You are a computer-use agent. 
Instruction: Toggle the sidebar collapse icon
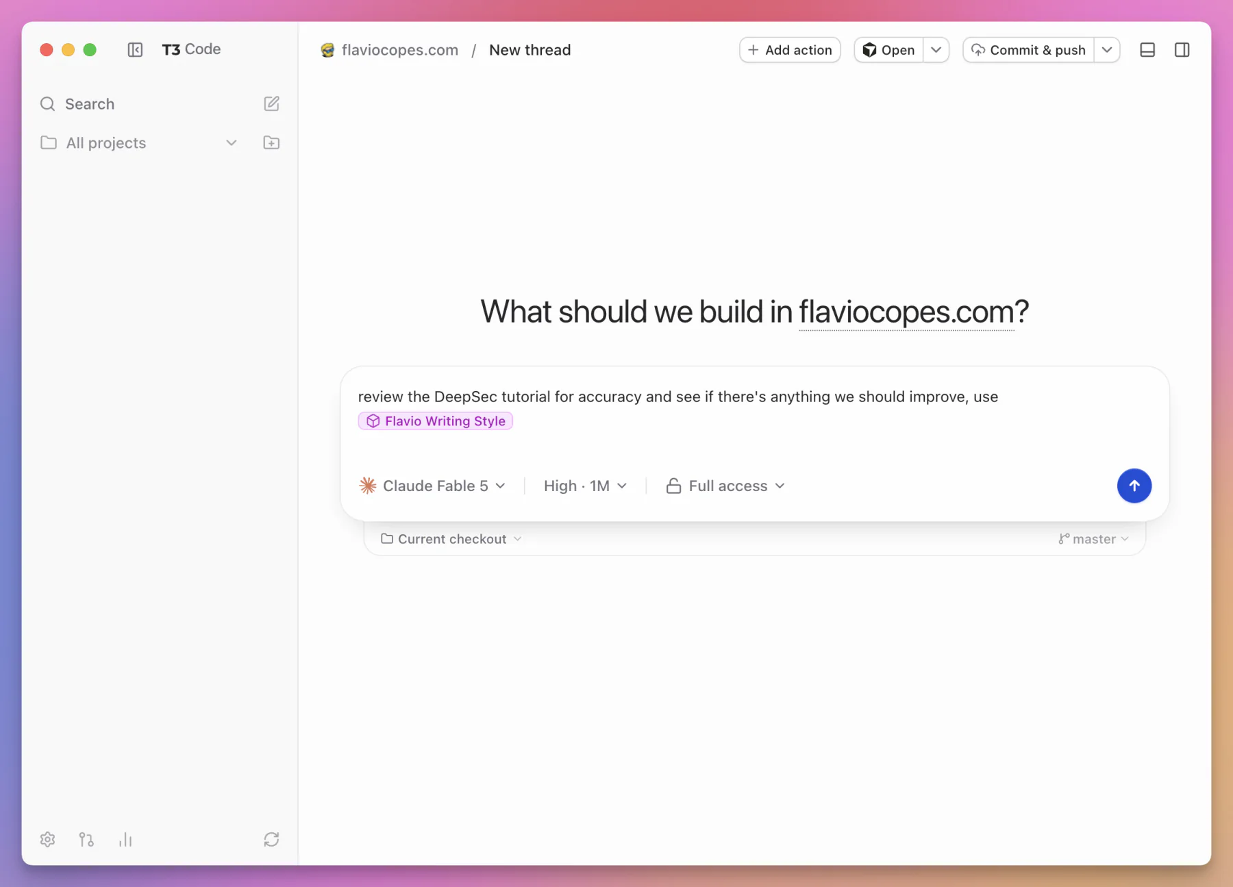point(135,49)
